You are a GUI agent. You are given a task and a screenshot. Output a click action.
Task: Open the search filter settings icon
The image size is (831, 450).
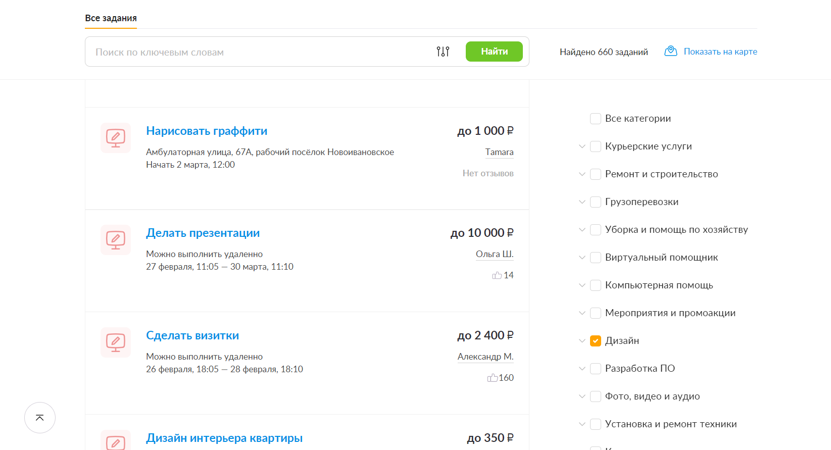point(443,52)
